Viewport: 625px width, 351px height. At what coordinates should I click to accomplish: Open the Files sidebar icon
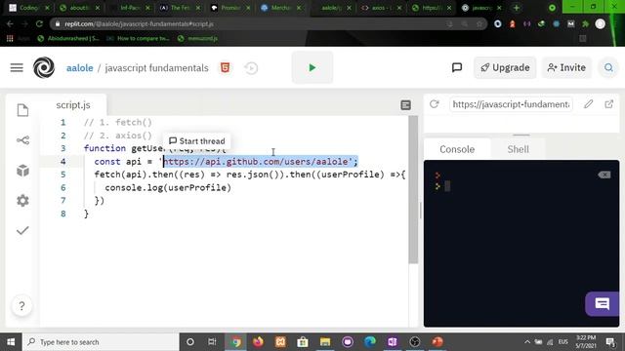click(22, 110)
